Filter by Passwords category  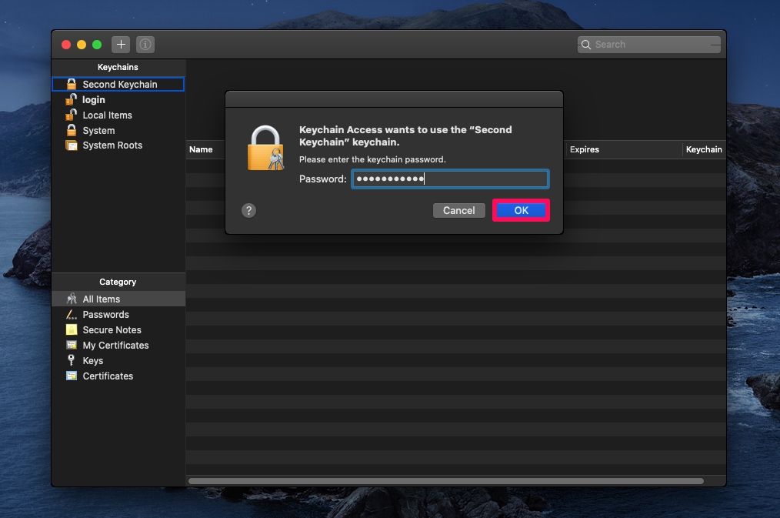[x=118, y=315]
